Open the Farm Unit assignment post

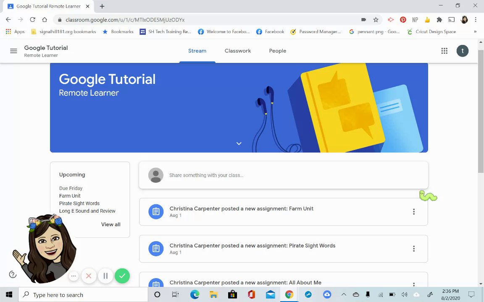coord(283,212)
